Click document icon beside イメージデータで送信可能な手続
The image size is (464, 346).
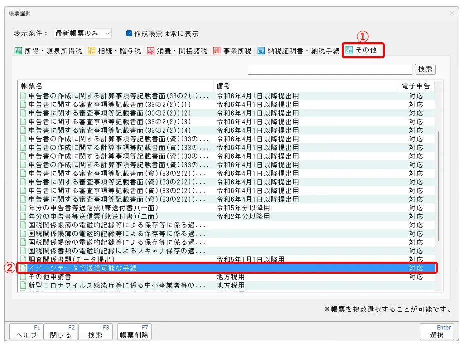click(x=23, y=268)
